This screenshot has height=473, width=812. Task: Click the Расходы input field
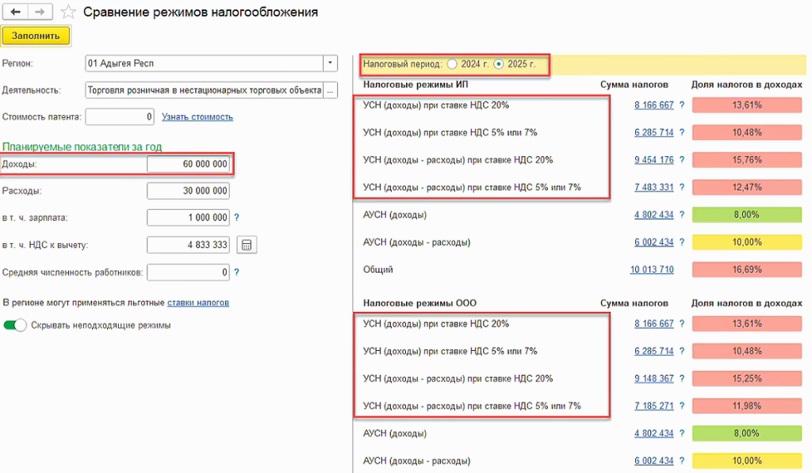(188, 191)
